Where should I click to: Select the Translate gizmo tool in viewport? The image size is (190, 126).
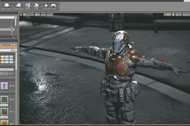pos(165,15)
